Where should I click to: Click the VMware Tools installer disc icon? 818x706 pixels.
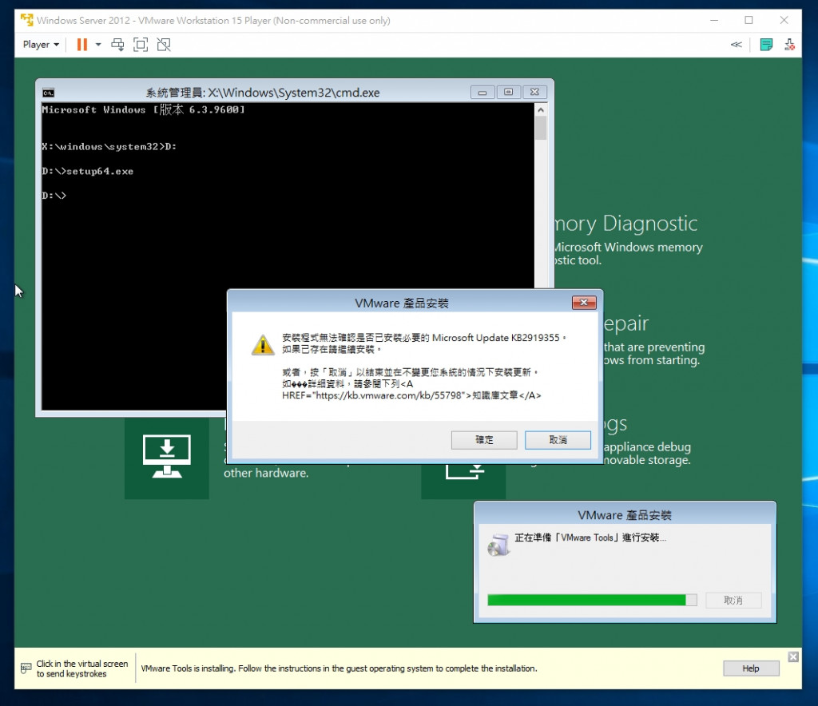pos(498,545)
